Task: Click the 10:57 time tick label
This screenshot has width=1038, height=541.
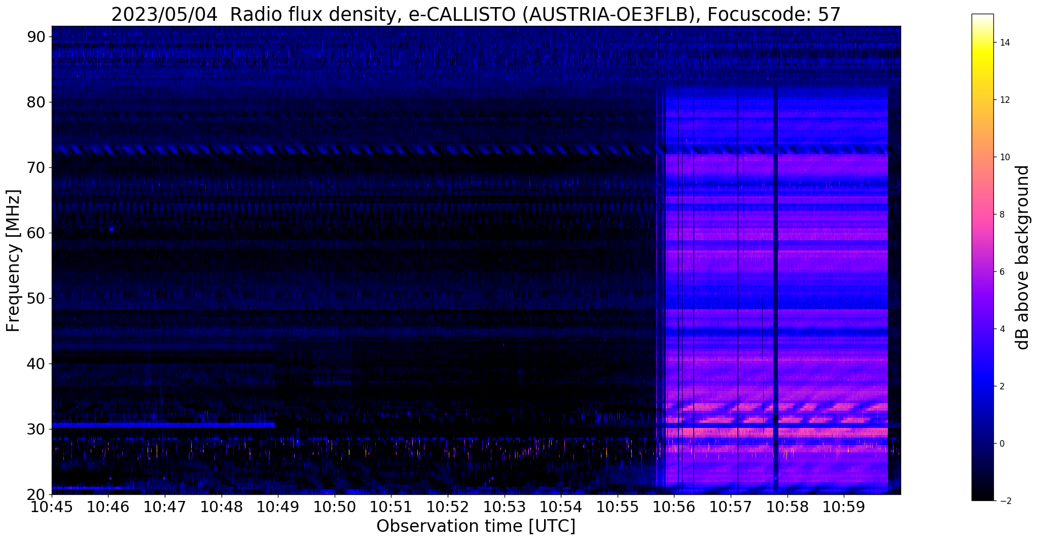Action: [731, 507]
